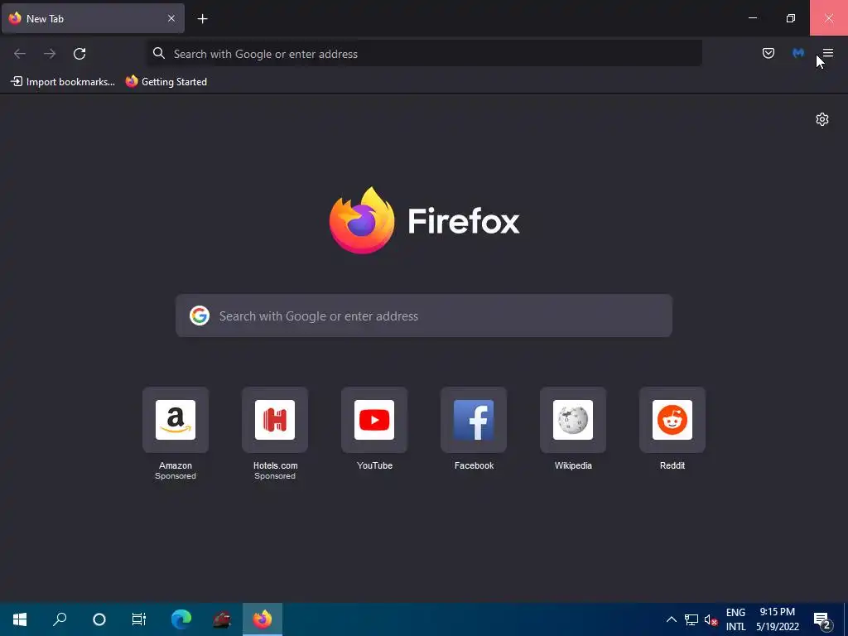Open the Getting Started bookmark

[x=166, y=82]
